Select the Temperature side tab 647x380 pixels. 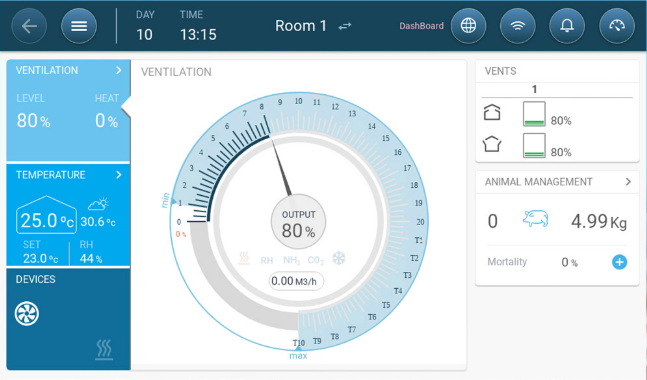(68, 215)
